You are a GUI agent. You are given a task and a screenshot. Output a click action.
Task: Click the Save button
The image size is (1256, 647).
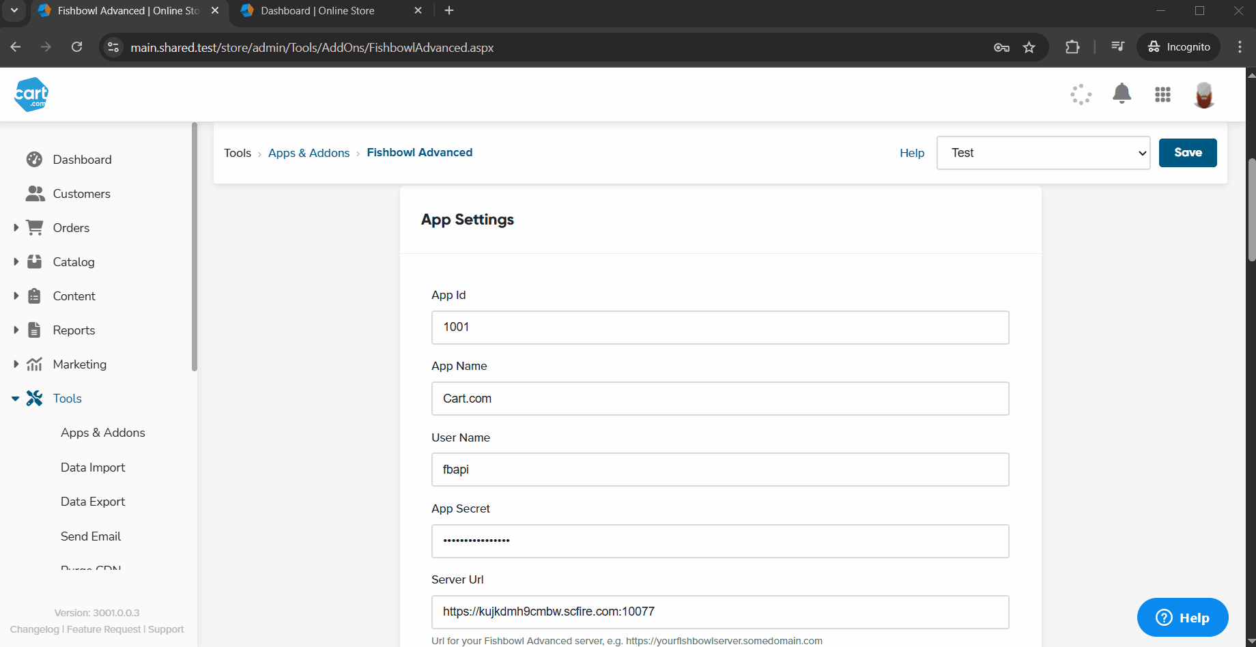pyautogui.click(x=1188, y=153)
